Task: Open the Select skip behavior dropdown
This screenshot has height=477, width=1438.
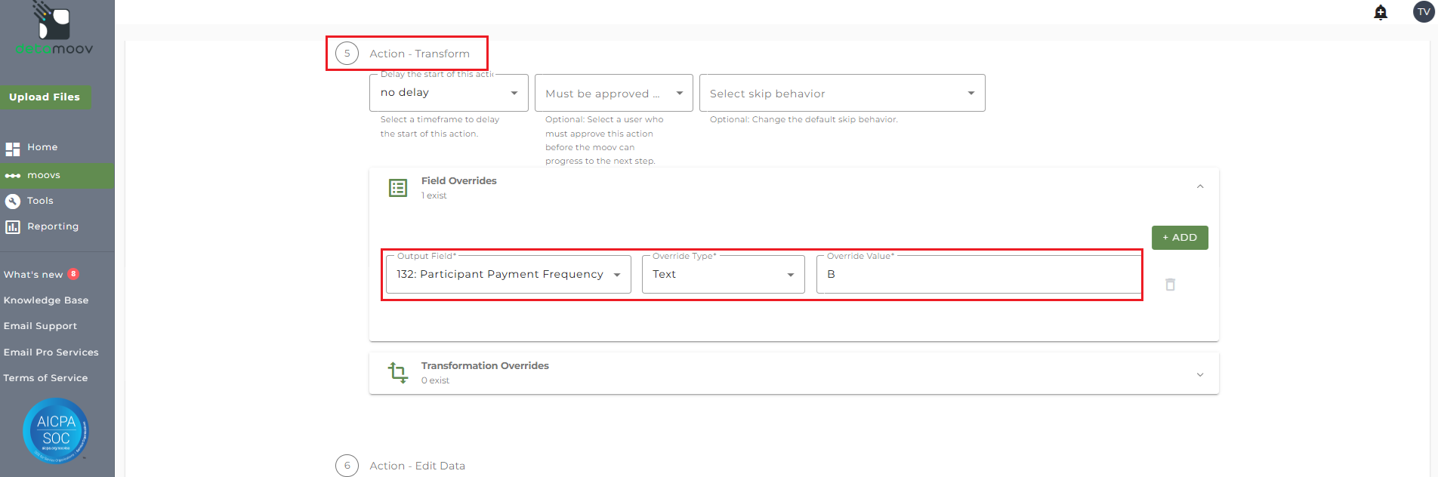Action: tap(841, 94)
